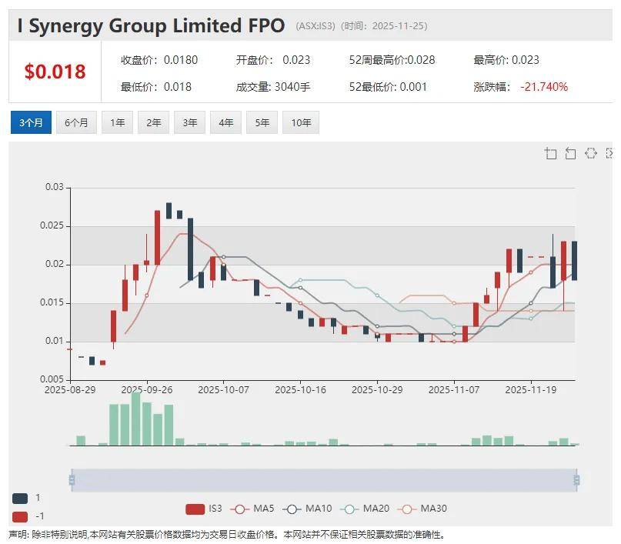Click the 收盘价: 0.0180 value

159,60
